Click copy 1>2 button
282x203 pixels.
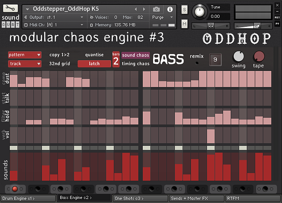point(59,55)
